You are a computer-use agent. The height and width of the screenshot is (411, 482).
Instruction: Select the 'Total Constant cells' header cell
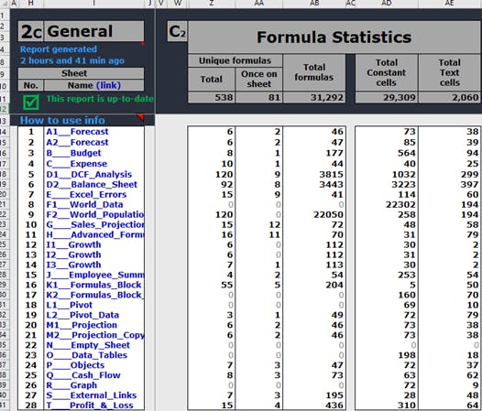pyautogui.click(x=387, y=72)
